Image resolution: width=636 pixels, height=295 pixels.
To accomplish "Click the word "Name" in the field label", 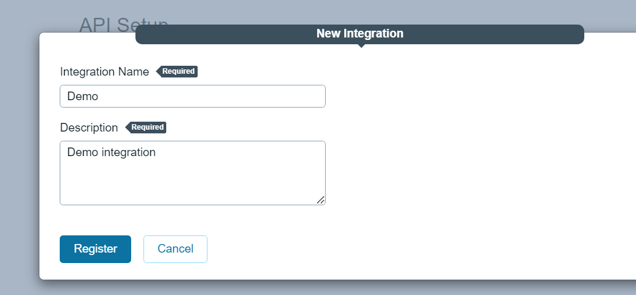I will pyautogui.click(x=134, y=72).
